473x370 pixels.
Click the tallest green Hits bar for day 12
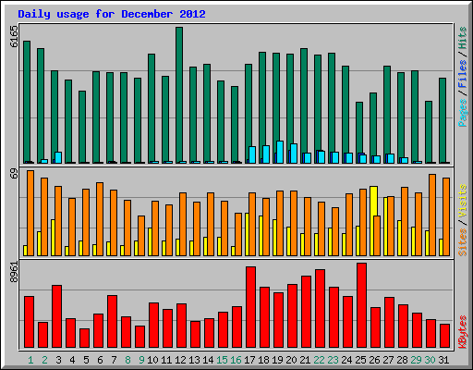[x=179, y=95]
